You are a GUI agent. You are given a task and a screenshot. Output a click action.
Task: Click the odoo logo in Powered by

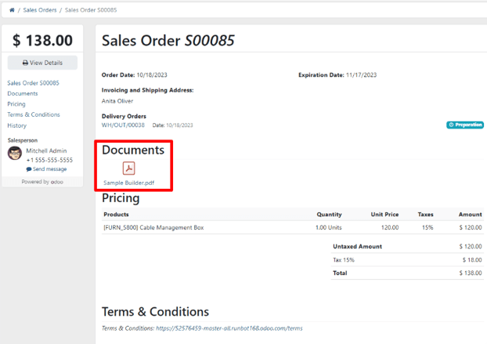click(57, 182)
